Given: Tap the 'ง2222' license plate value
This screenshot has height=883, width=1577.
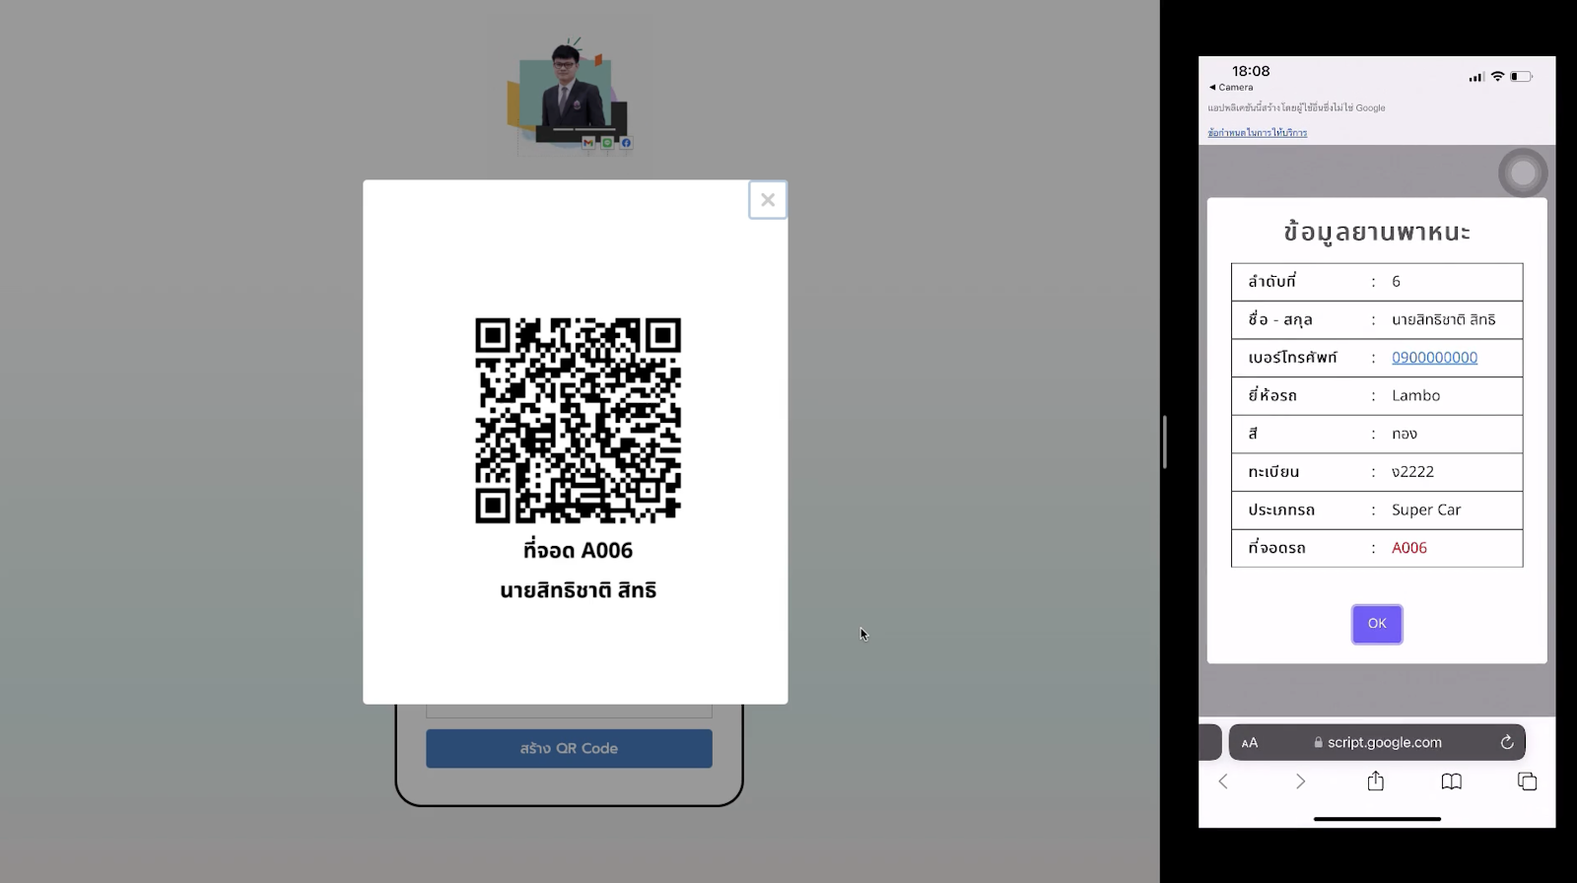Looking at the screenshot, I should point(1412,472).
